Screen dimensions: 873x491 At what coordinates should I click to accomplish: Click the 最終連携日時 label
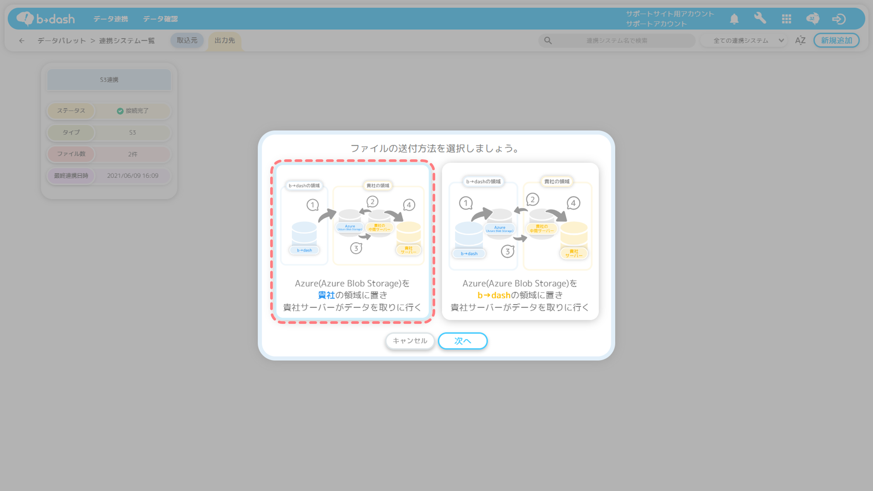click(x=71, y=176)
